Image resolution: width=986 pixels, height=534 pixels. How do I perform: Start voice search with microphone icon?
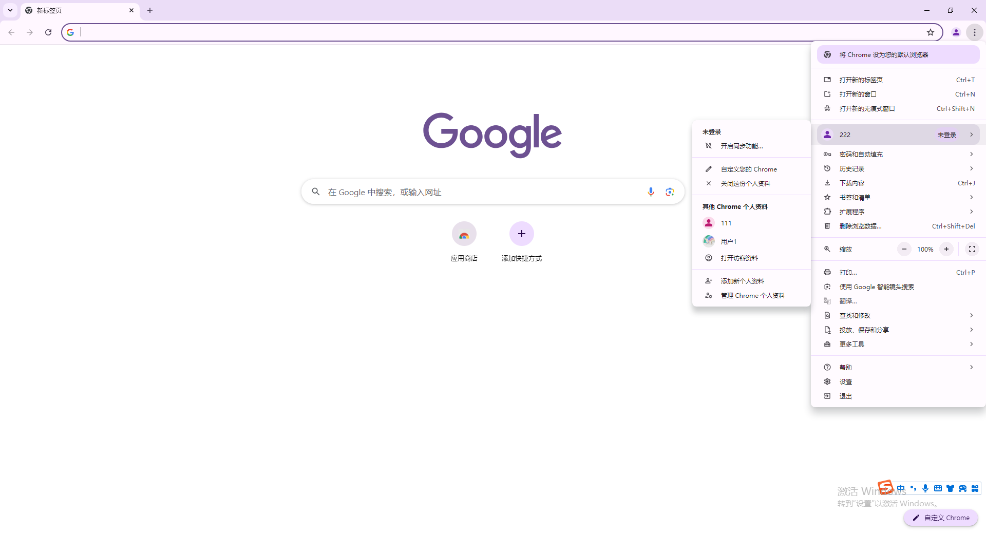point(651,192)
